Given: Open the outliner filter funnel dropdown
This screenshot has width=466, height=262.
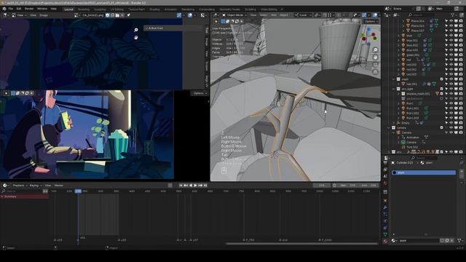Looking at the screenshot, I should click(x=454, y=15).
